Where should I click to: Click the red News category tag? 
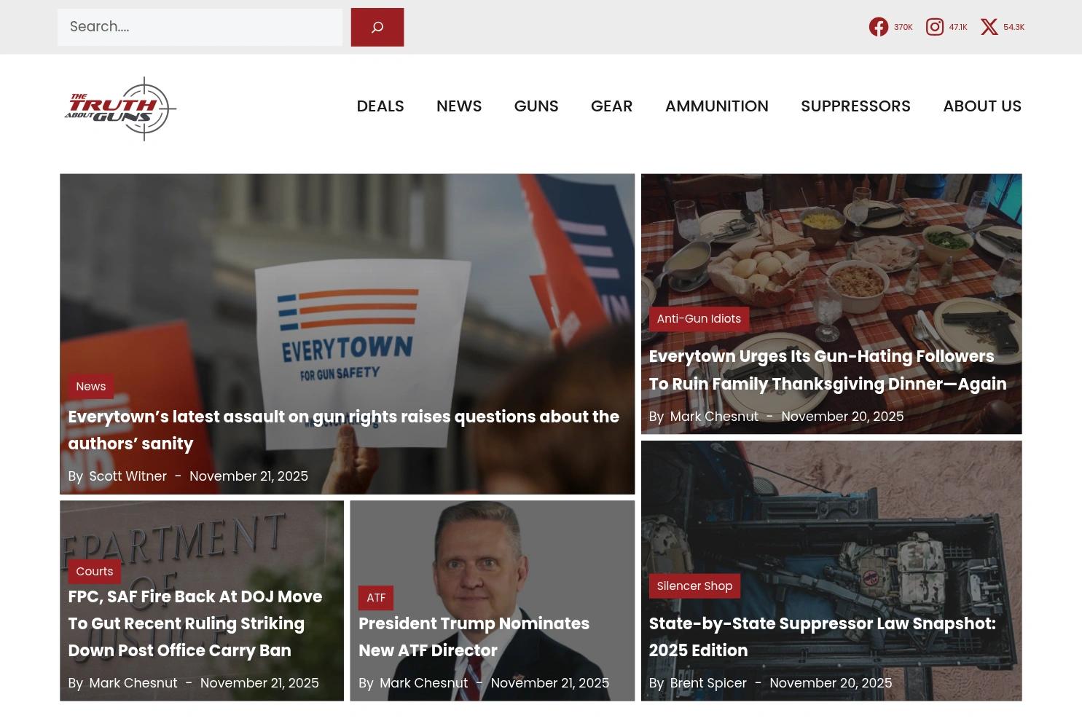[x=91, y=387]
